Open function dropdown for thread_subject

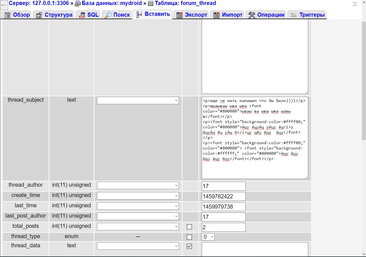point(138,101)
